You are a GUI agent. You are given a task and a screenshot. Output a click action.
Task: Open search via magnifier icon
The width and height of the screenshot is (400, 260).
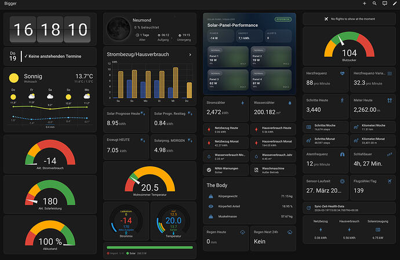coord(374,3)
